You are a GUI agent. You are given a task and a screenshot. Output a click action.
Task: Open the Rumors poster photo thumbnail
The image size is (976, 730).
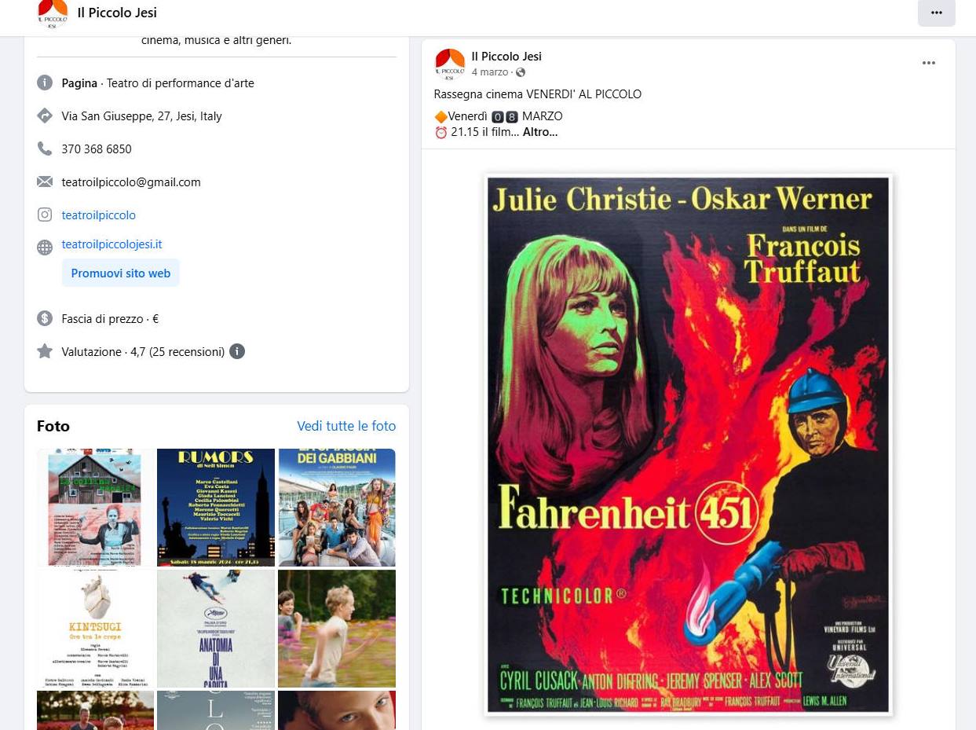point(216,508)
